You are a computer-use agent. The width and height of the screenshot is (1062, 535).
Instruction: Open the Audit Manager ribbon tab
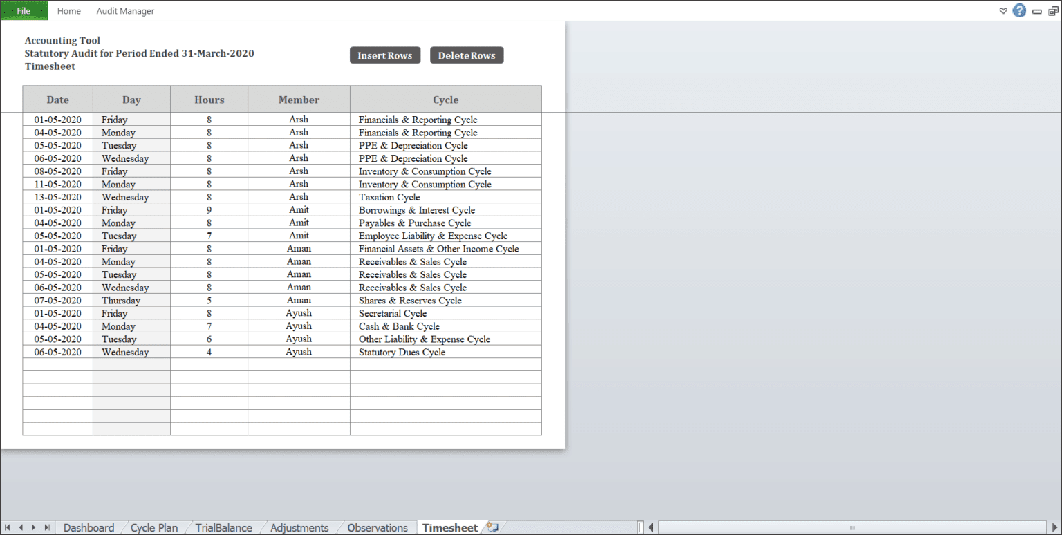click(x=125, y=10)
